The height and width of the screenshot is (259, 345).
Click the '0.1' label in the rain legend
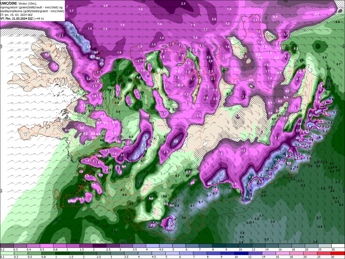(2, 257)
